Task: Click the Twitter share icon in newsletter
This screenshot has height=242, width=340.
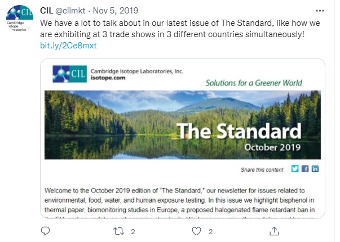Action: pyautogui.click(x=295, y=169)
